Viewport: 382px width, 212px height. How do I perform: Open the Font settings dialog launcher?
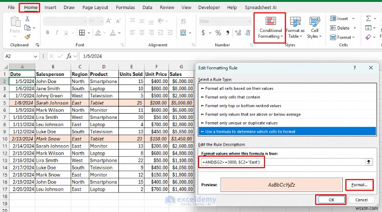[x=122, y=45]
